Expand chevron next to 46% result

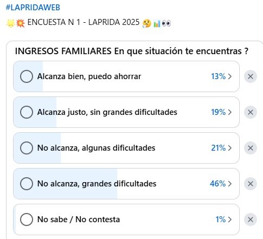[230, 184]
